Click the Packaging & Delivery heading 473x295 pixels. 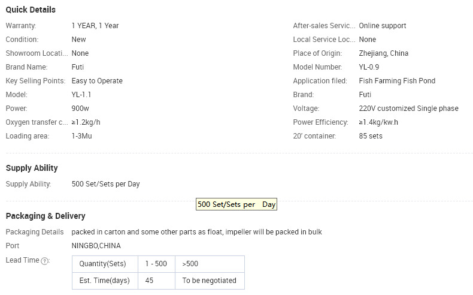point(46,216)
